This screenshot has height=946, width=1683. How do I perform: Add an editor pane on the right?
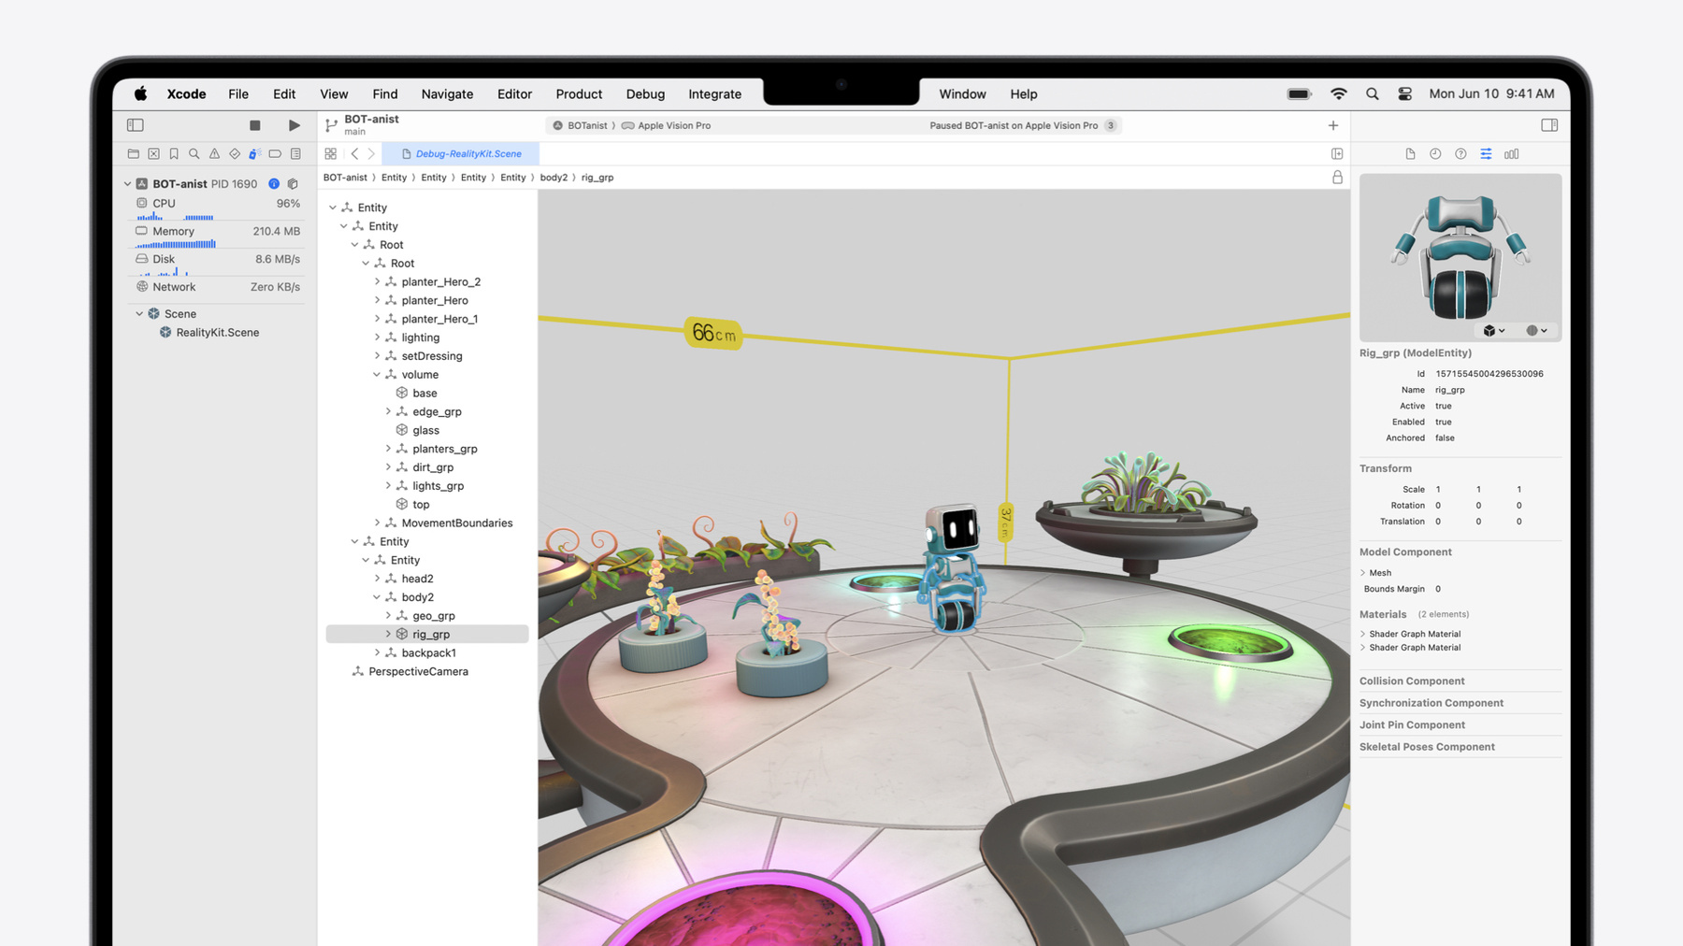[x=1337, y=153]
